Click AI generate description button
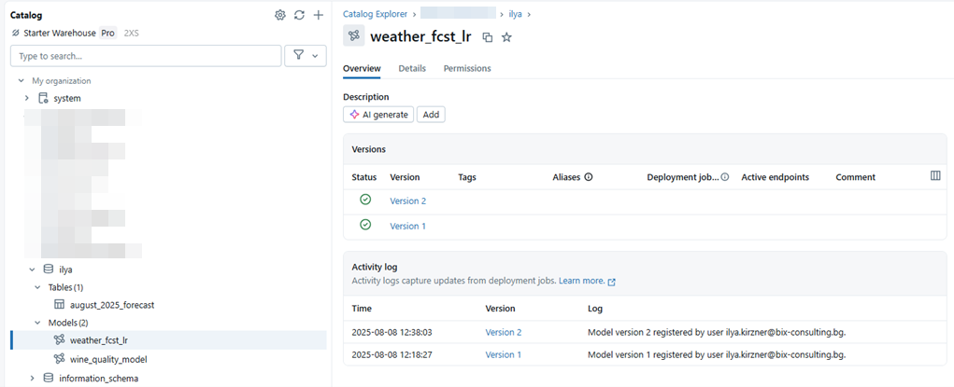The height and width of the screenshot is (387, 954). 378,114
